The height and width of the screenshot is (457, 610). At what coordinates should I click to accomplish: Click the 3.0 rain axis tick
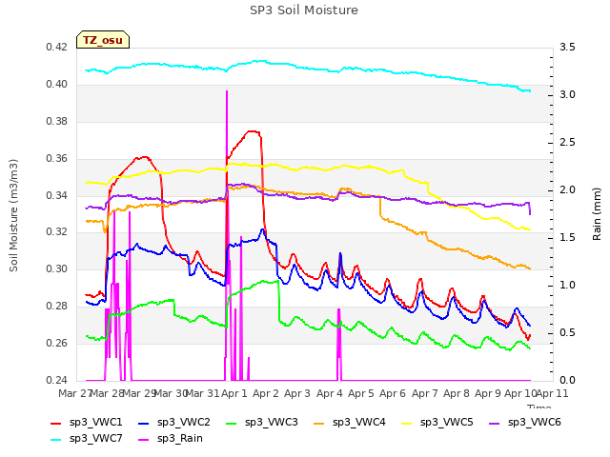[x=568, y=95]
